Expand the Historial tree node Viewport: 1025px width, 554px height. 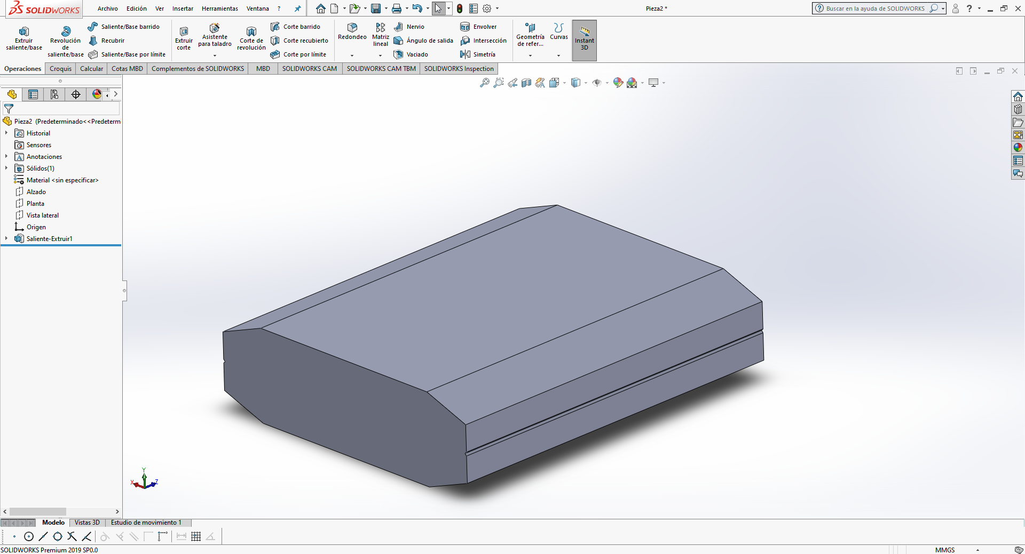pos(6,133)
